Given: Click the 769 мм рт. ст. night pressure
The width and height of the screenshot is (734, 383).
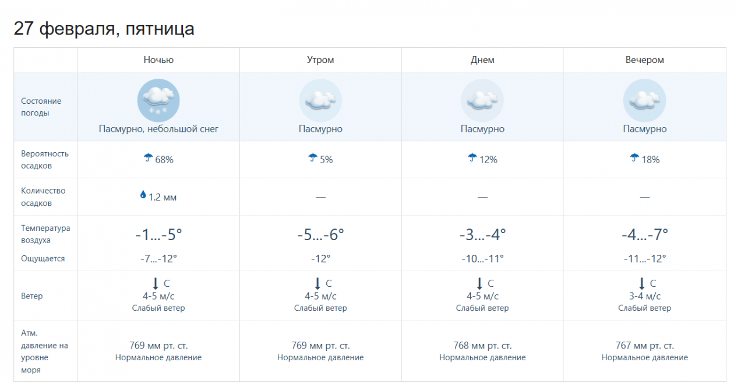Looking at the screenshot, I should 158,346.
